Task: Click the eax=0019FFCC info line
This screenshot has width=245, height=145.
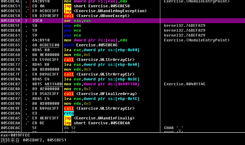Action: (15, 135)
